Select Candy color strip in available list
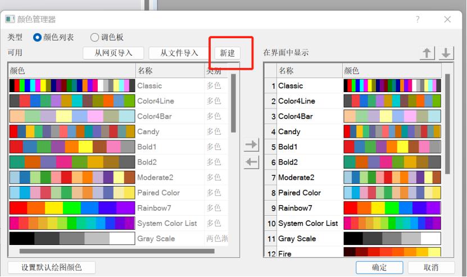The width and height of the screenshot is (467, 277). click(x=72, y=131)
